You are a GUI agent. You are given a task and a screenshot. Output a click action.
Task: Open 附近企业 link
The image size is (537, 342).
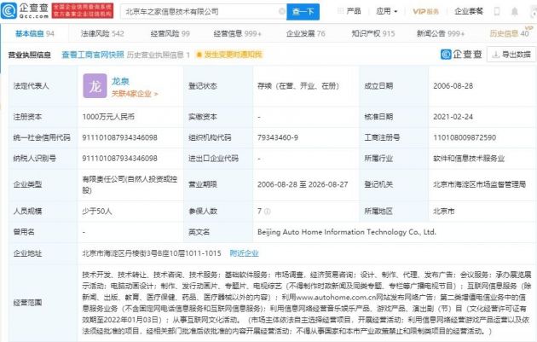[244, 253]
